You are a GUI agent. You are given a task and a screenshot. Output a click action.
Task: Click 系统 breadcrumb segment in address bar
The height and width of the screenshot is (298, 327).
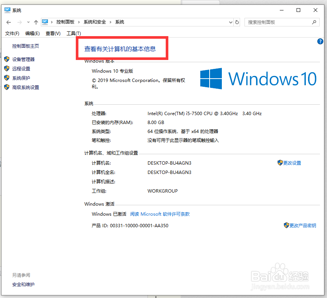point(120,22)
